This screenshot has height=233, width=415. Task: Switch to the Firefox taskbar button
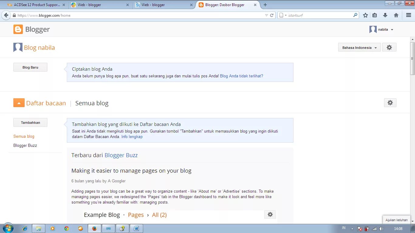click(94, 228)
